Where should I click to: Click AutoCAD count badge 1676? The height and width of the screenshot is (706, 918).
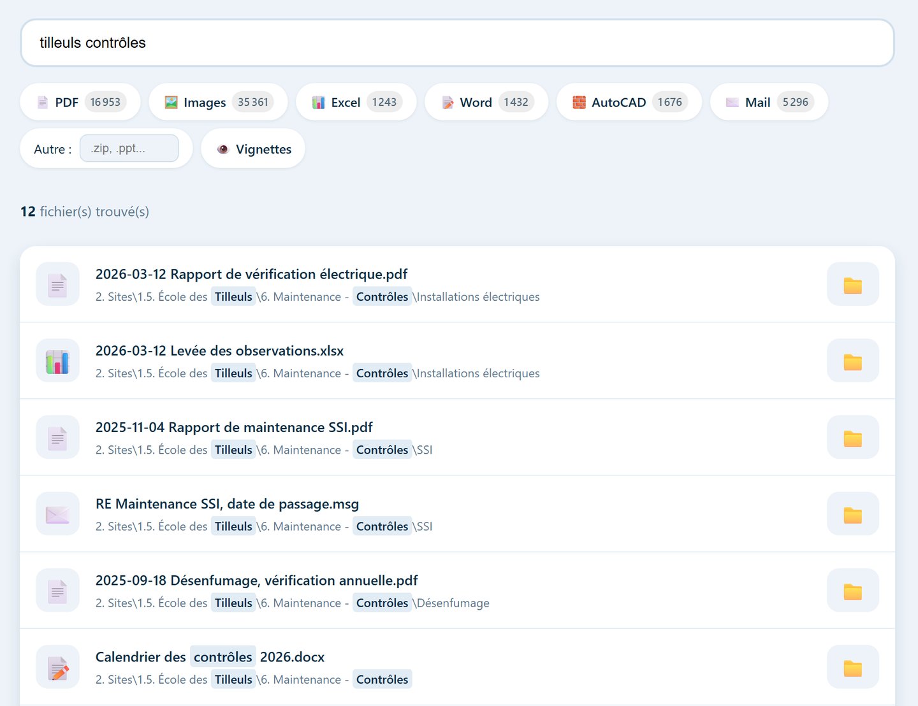point(669,102)
